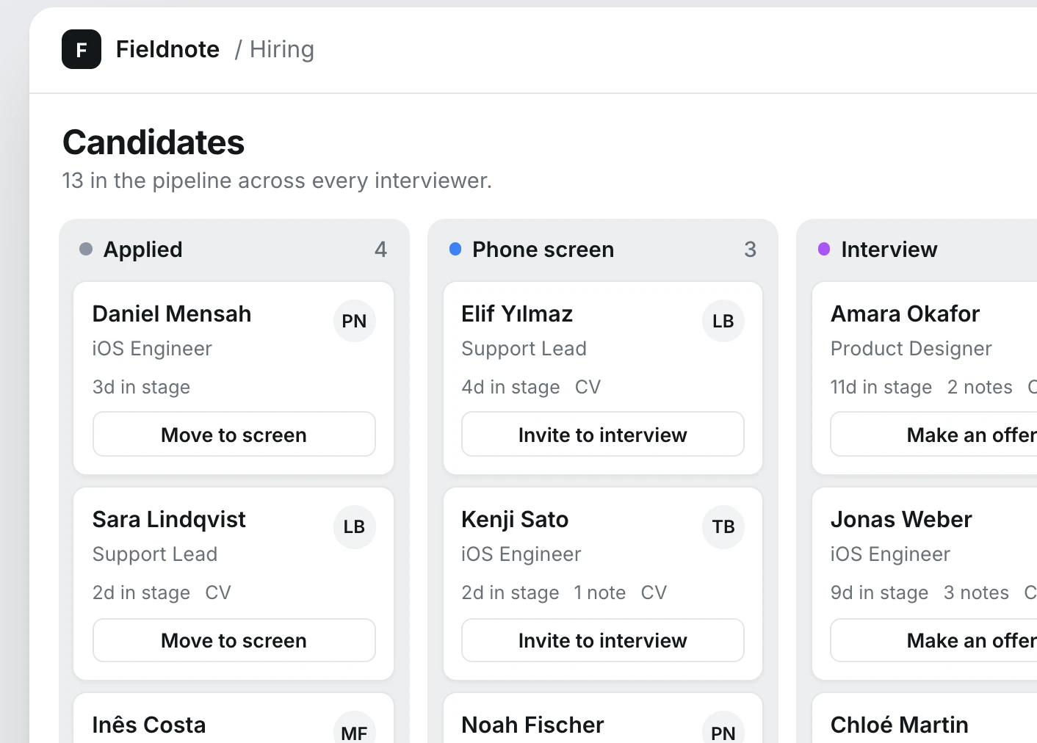Make an offer to Jonas Weber
Image resolution: width=1037 pixels, height=743 pixels.
934,640
